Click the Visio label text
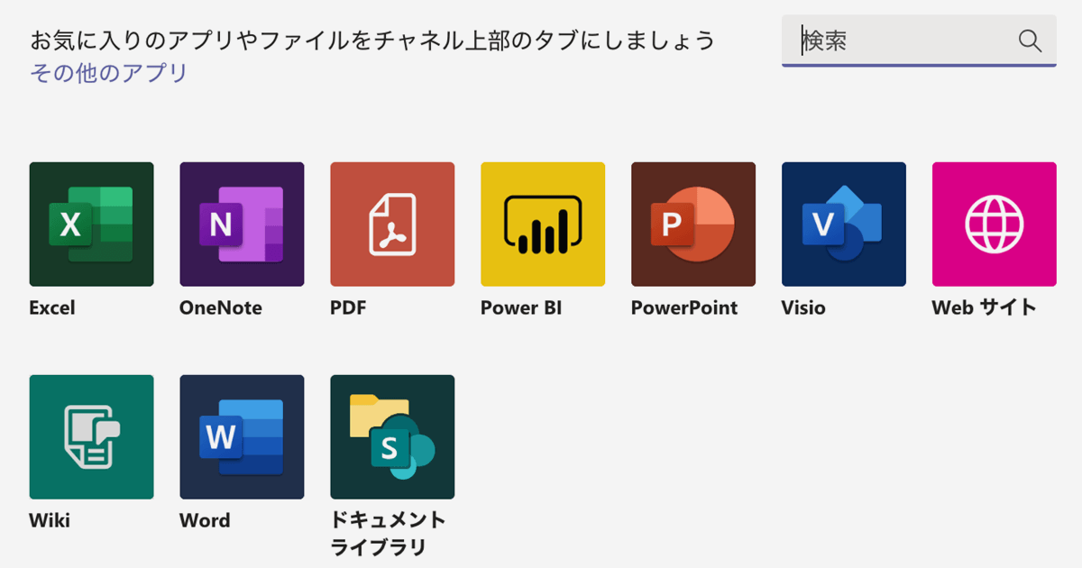The width and height of the screenshot is (1082, 568). (x=803, y=307)
